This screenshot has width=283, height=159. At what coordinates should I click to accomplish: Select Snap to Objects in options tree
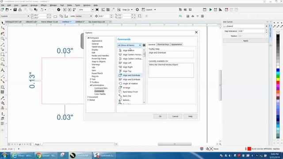[x=99, y=62]
